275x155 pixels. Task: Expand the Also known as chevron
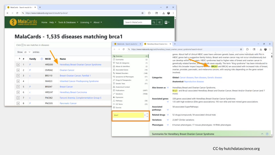(168, 88)
